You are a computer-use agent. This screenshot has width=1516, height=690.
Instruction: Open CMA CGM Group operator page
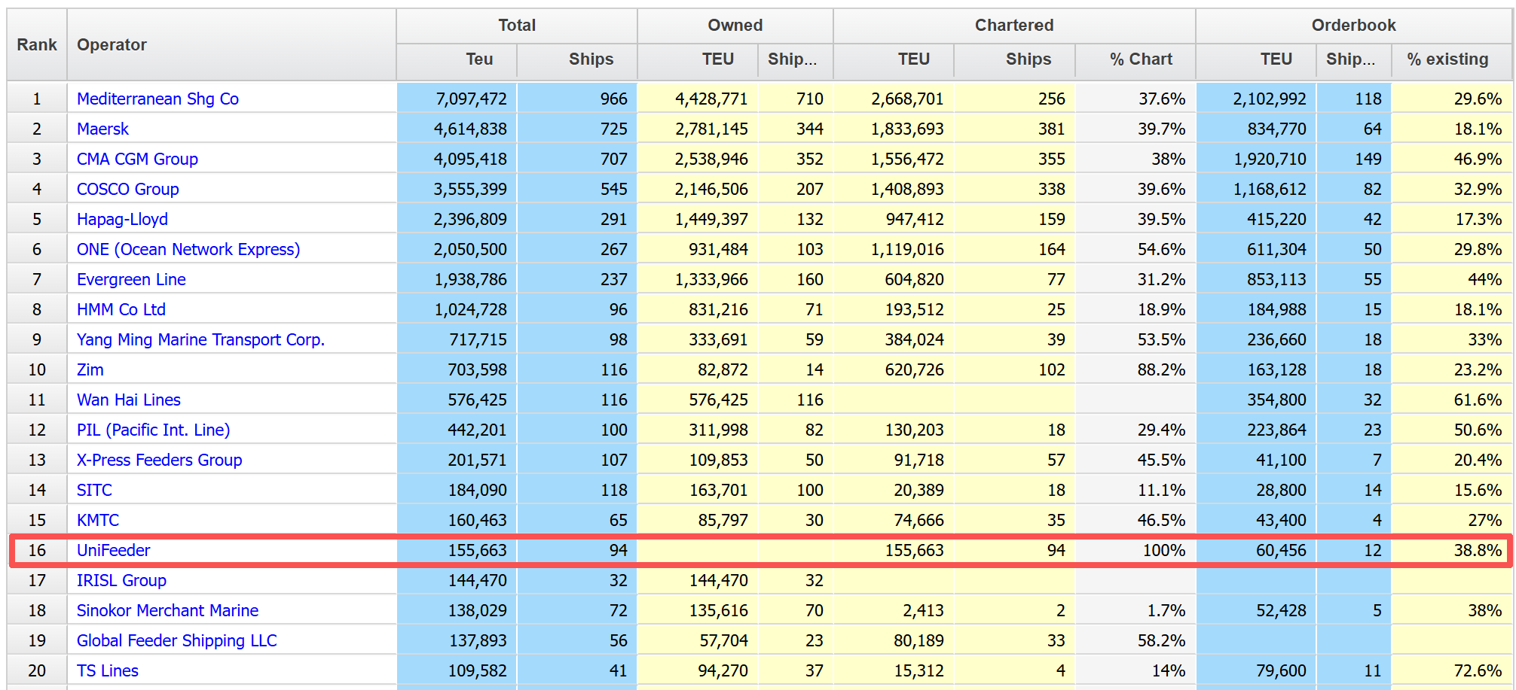coord(137,159)
